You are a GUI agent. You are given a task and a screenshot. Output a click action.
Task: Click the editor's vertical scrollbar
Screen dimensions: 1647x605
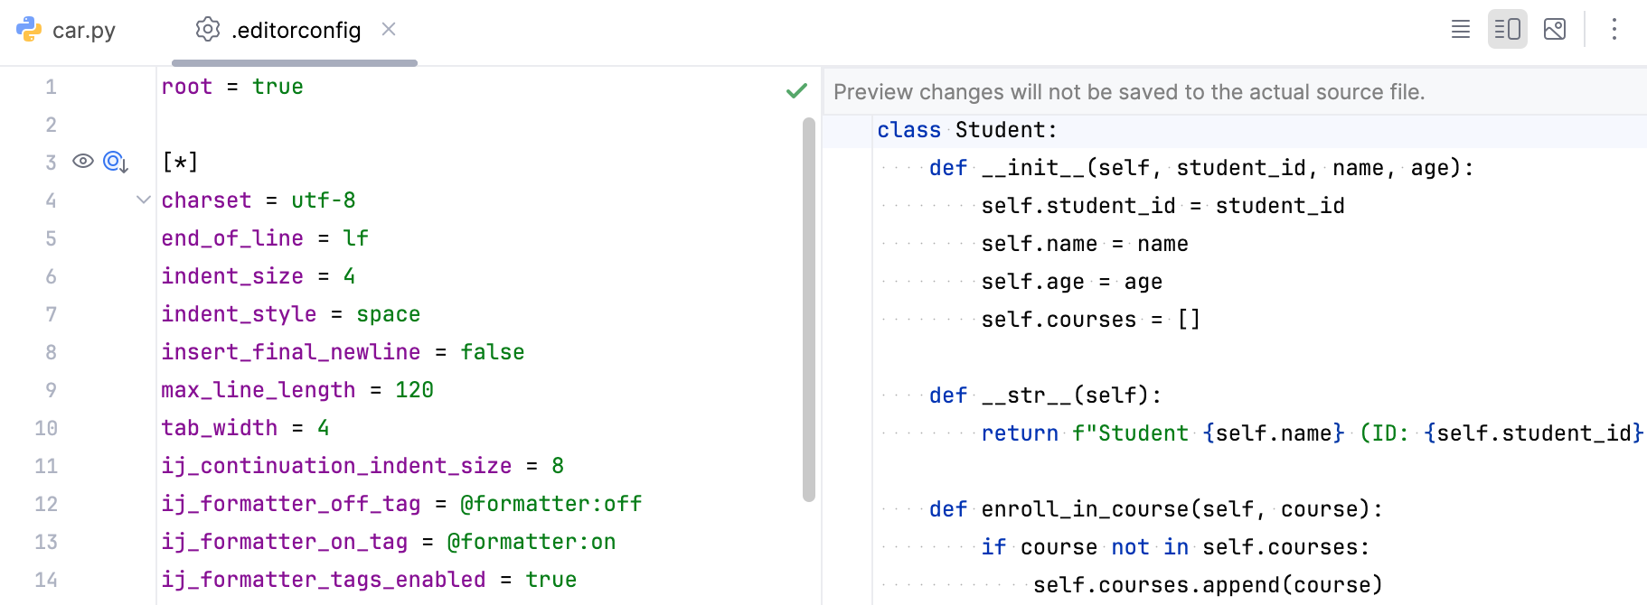pyautogui.click(x=808, y=307)
